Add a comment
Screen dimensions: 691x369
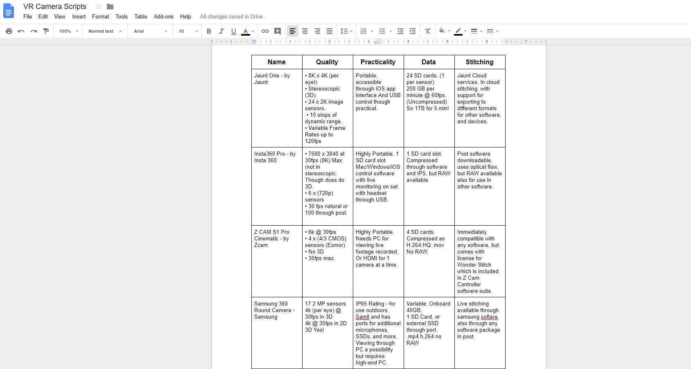click(278, 31)
